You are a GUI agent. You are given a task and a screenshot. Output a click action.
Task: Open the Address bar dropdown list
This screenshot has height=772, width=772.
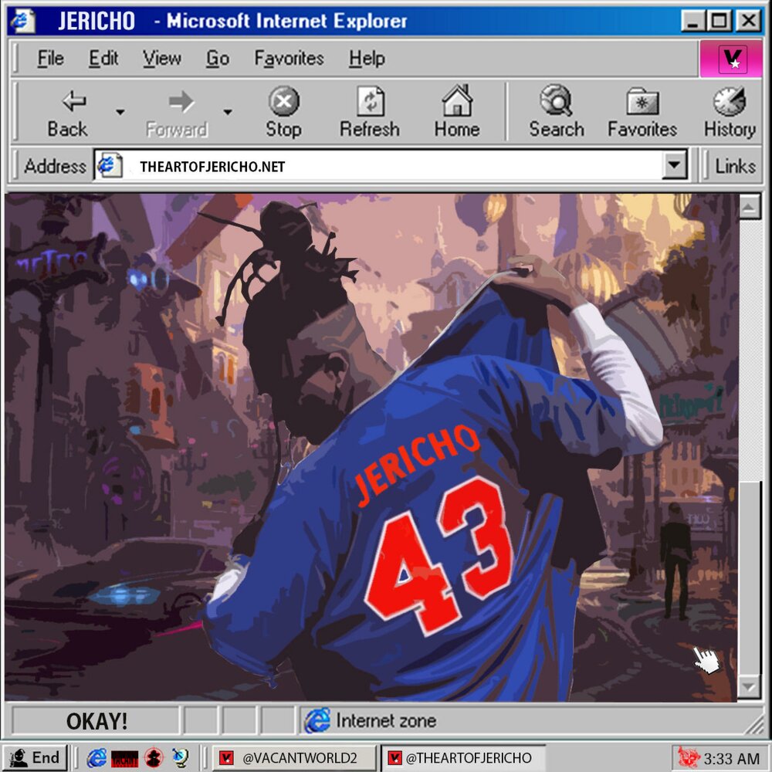click(675, 165)
